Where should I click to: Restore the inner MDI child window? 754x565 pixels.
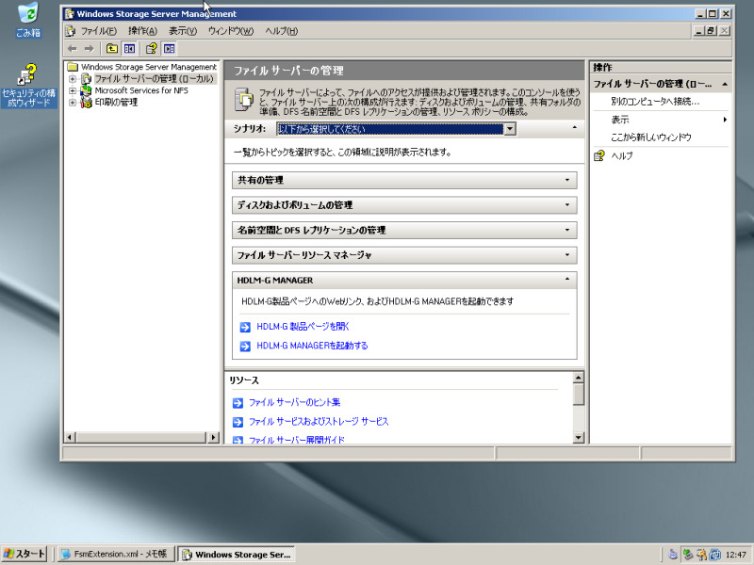[x=712, y=31]
